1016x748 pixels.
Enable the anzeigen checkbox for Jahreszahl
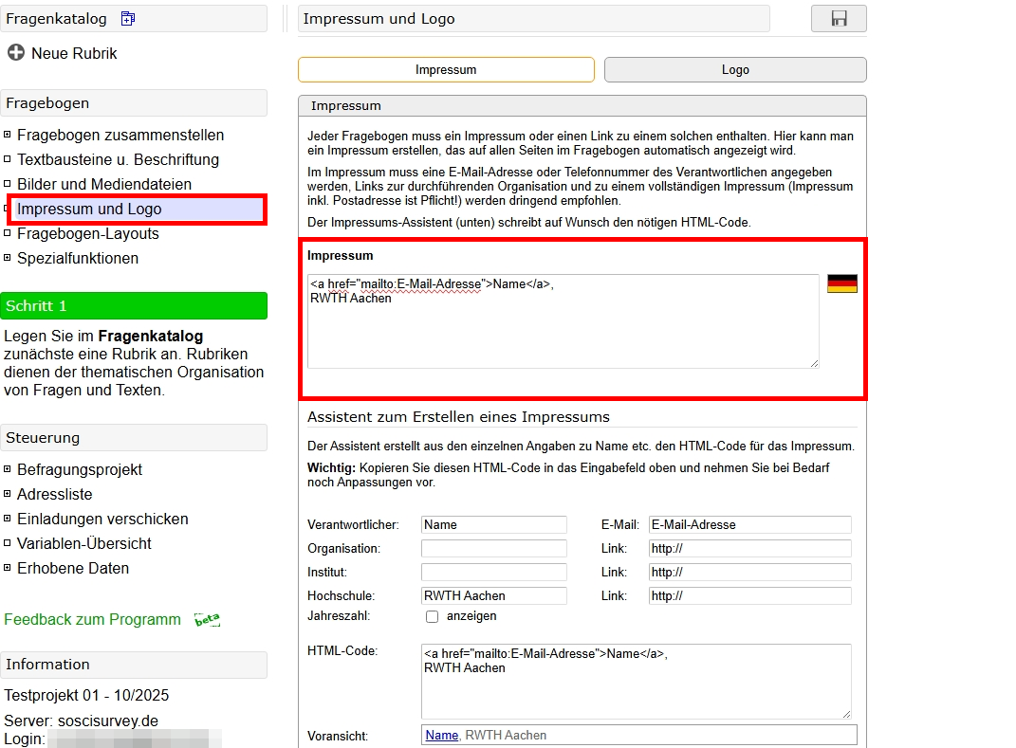[x=432, y=616]
